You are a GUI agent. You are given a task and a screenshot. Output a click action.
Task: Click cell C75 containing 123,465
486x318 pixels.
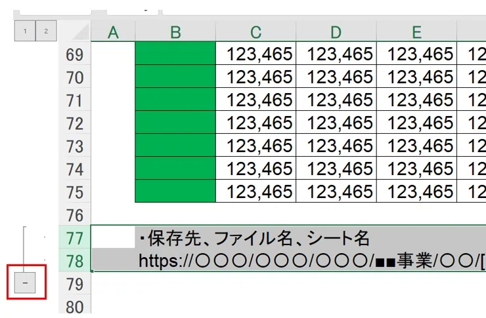tap(255, 191)
